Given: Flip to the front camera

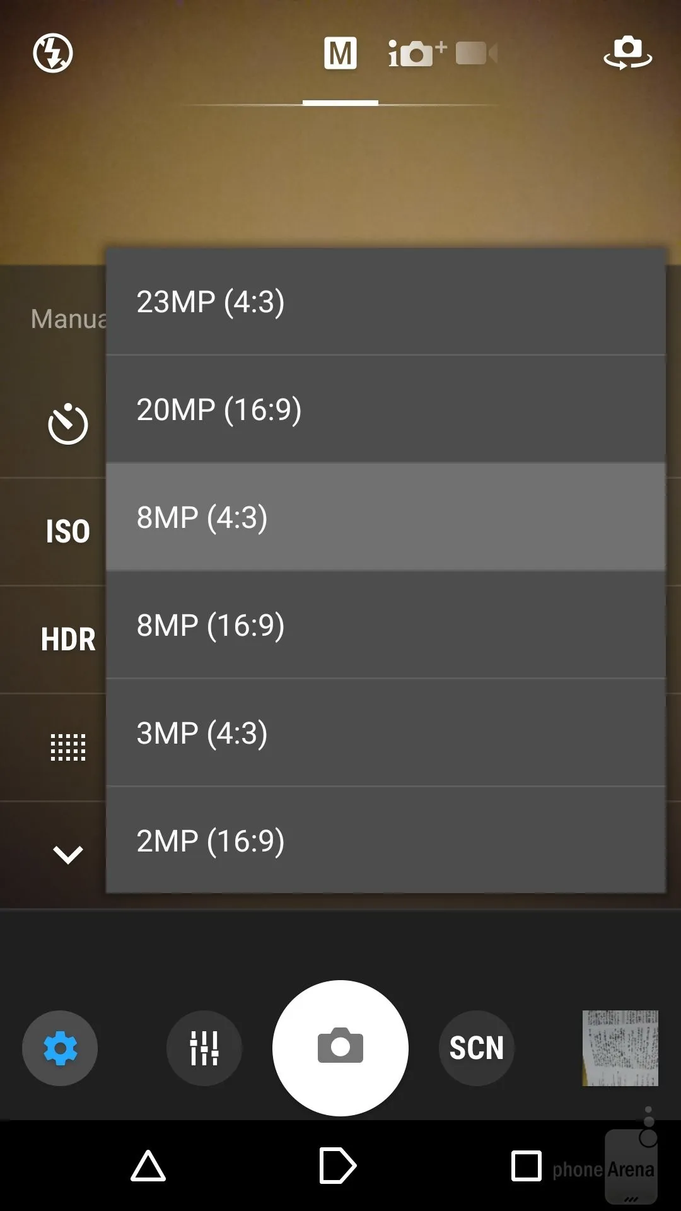Looking at the screenshot, I should click(x=627, y=53).
